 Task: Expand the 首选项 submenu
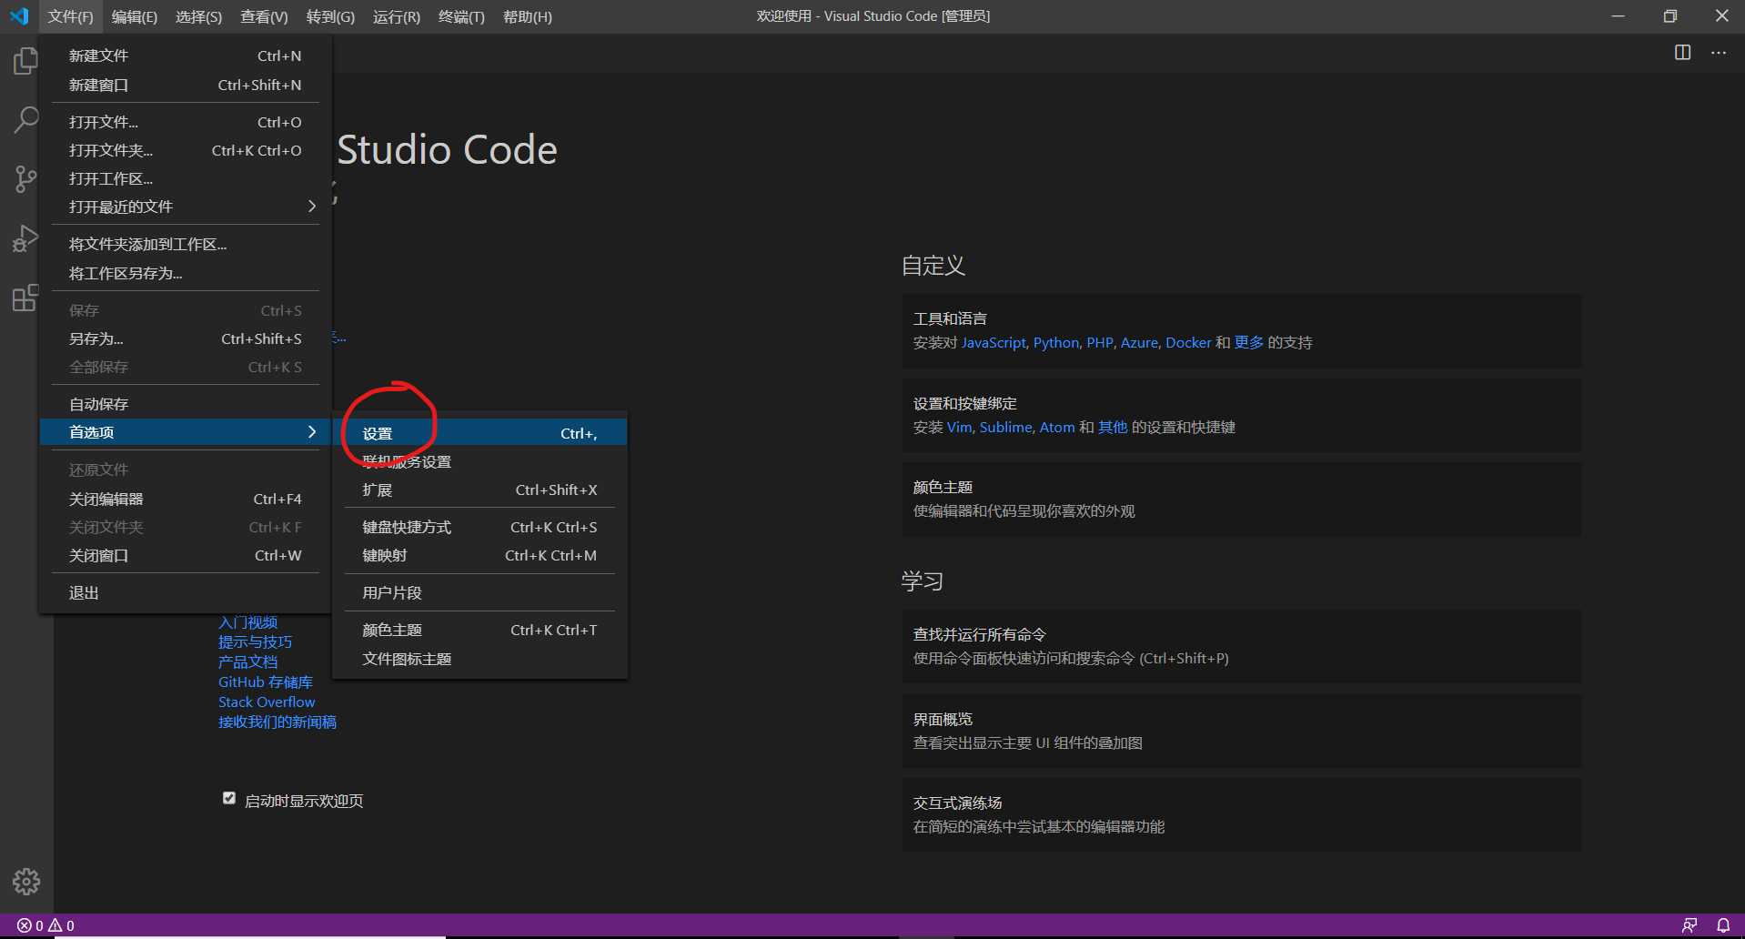tap(186, 432)
